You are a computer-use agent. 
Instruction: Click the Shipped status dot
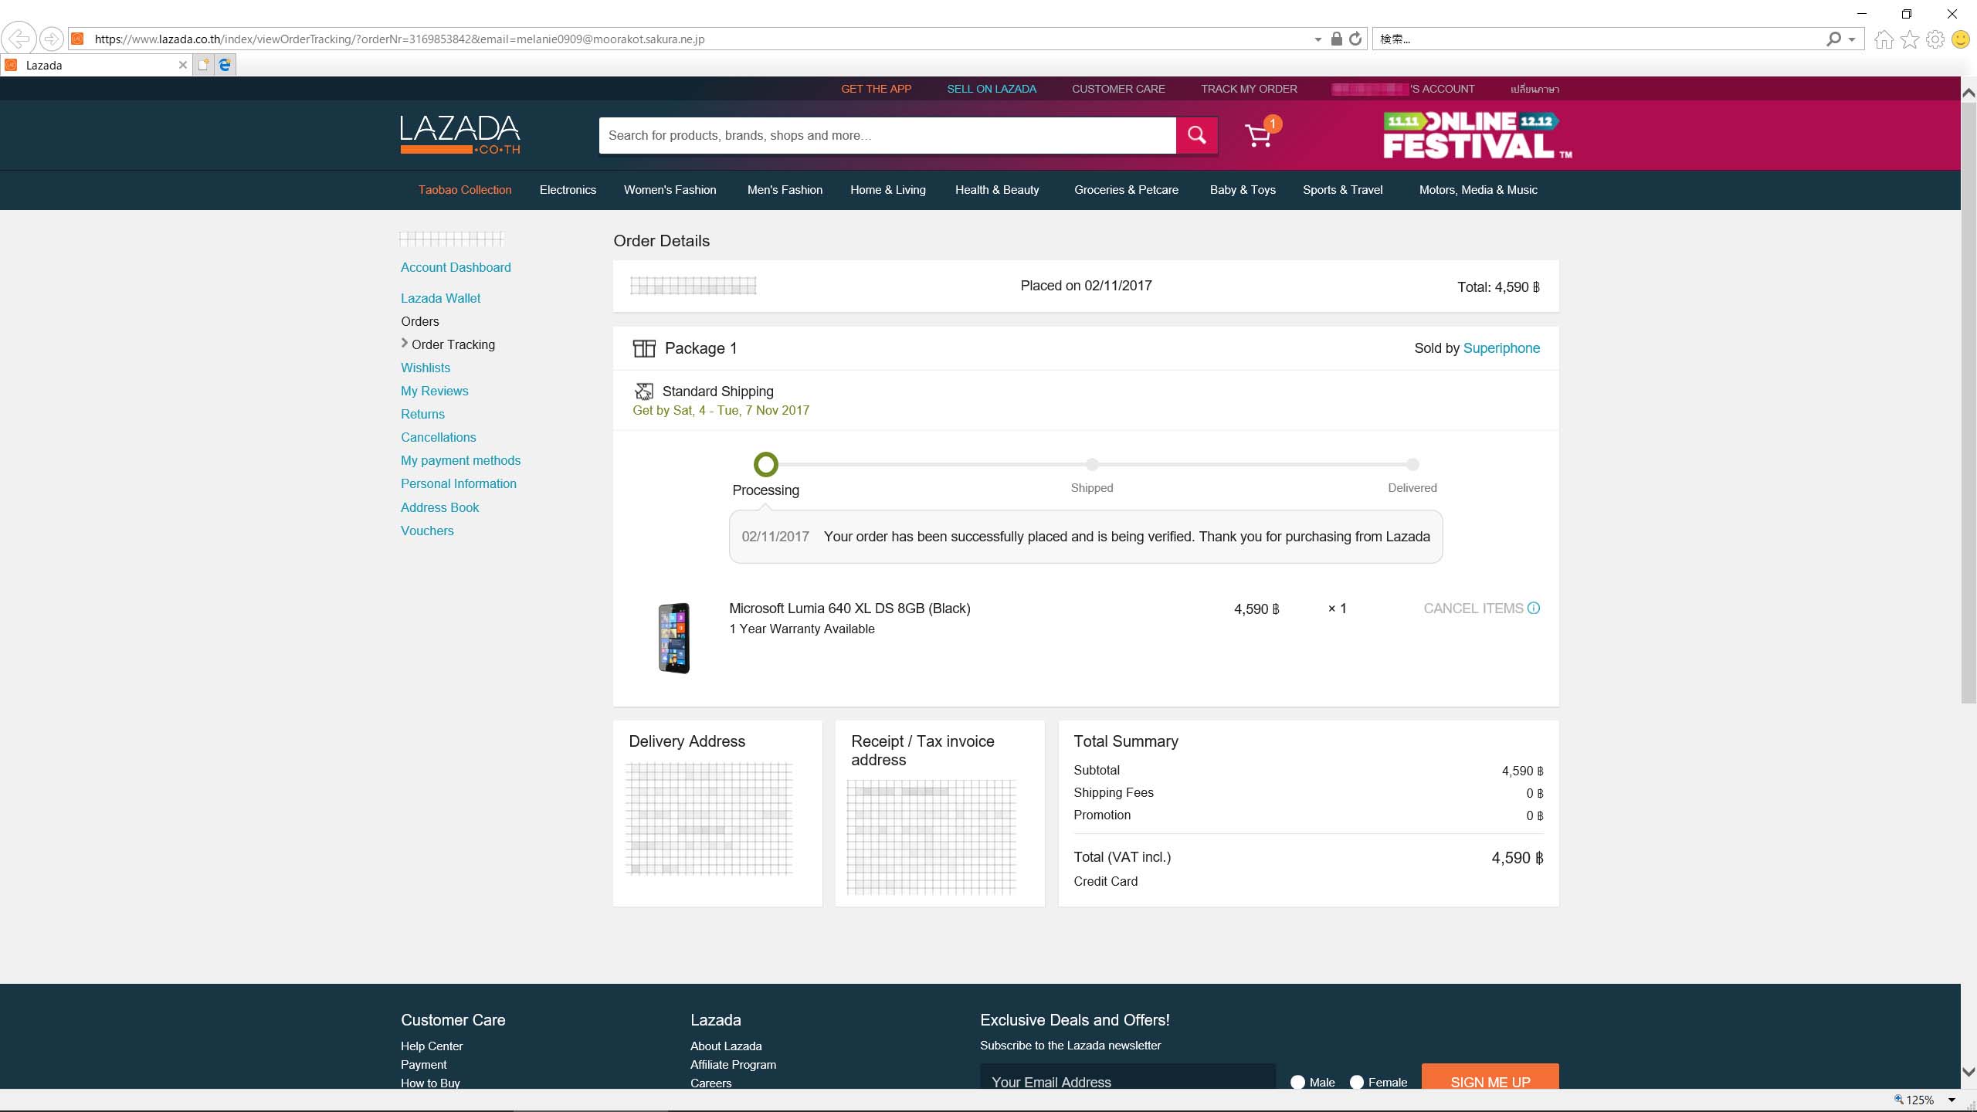coord(1092,464)
